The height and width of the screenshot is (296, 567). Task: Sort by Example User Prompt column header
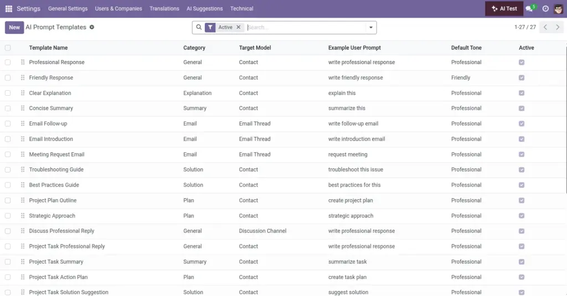(354, 48)
